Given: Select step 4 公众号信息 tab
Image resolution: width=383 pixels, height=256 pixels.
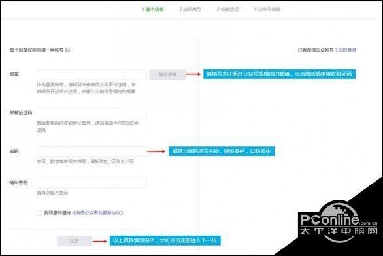Looking at the screenshot, I should pyautogui.click(x=267, y=9).
